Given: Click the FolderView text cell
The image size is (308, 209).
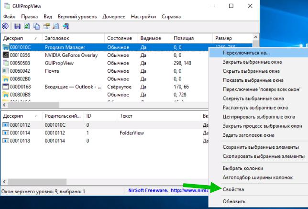Looking at the screenshot, I should (x=132, y=133).
